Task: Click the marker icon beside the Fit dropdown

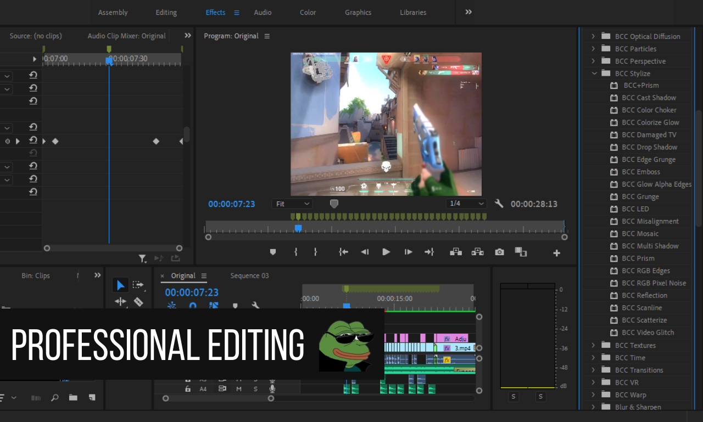Action: [334, 204]
